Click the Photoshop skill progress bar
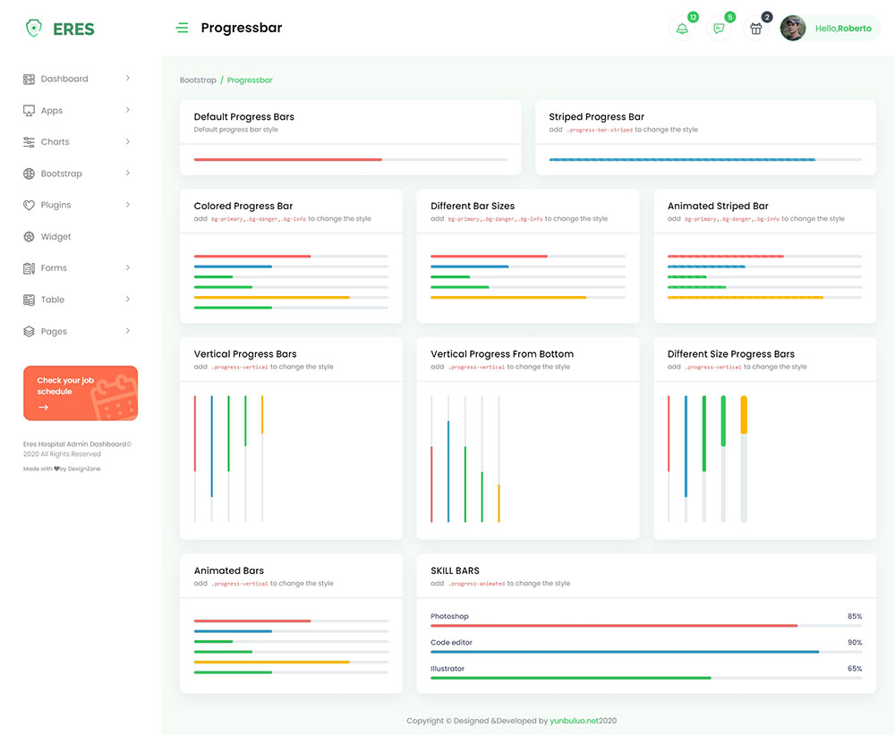The height and width of the screenshot is (735, 895). (x=613, y=626)
